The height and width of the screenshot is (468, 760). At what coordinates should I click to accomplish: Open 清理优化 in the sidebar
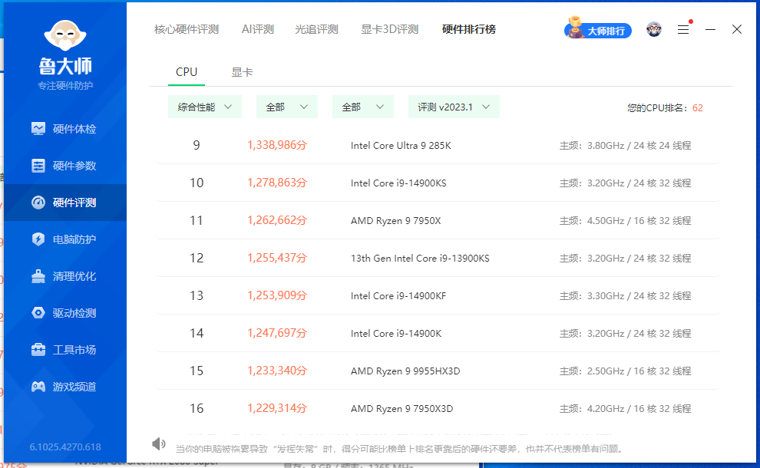65,276
